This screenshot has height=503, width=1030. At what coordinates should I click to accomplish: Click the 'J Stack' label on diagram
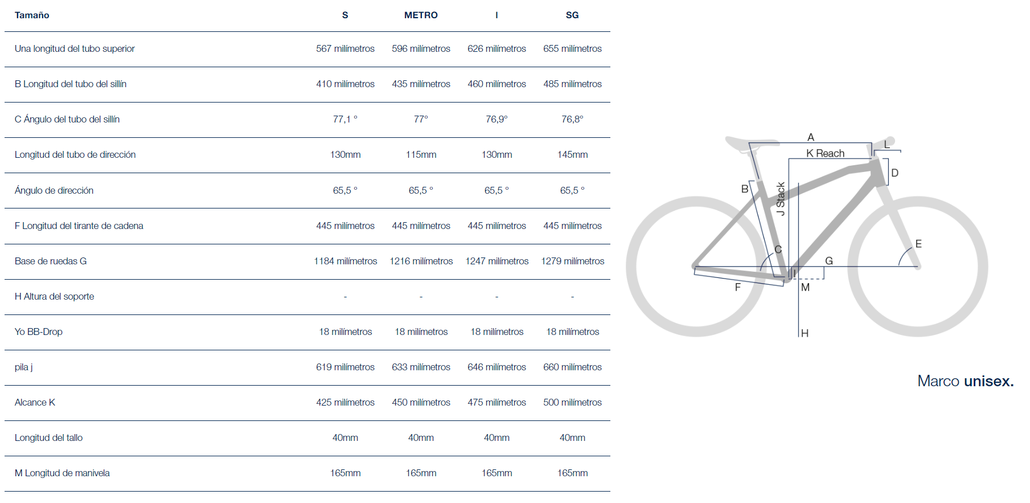coord(781,199)
